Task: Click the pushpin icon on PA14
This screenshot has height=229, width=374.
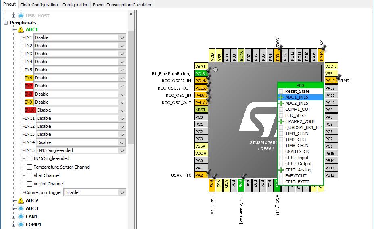Action: (x=324, y=48)
